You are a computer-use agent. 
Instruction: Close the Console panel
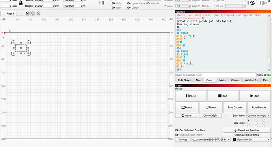coord(269,11)
